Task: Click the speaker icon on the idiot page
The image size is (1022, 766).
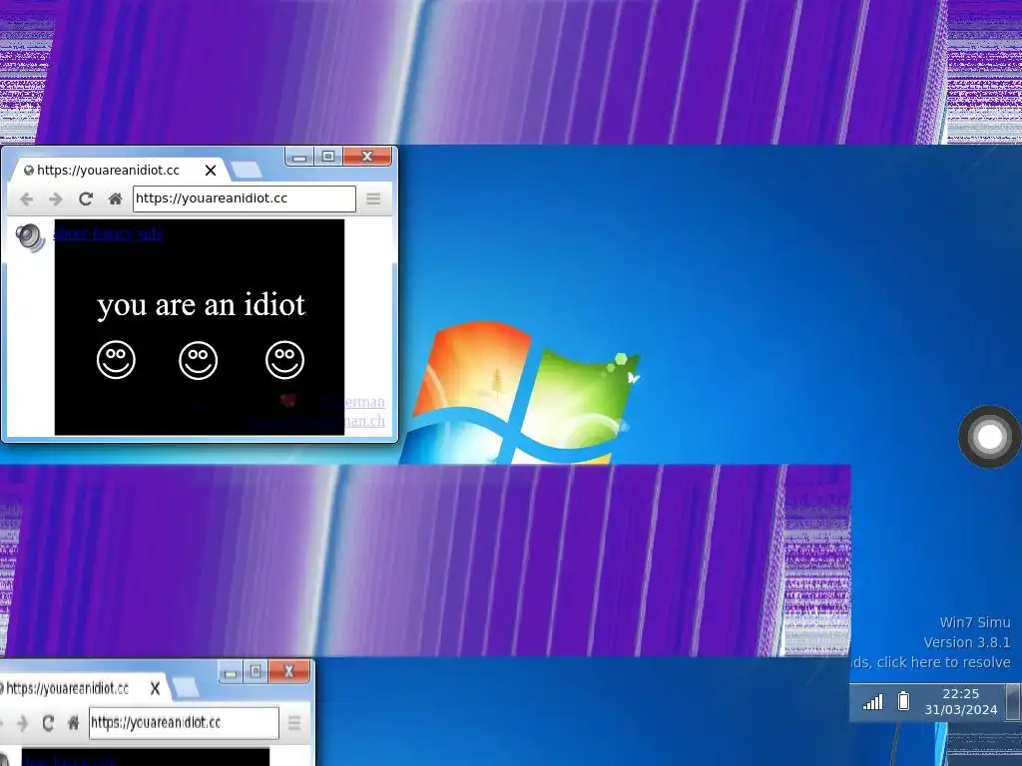Action: 29,237
